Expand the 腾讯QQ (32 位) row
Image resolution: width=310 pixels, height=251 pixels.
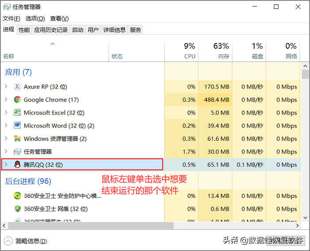tap(6, 164)
